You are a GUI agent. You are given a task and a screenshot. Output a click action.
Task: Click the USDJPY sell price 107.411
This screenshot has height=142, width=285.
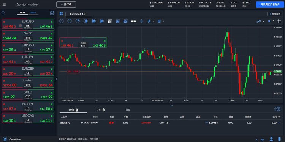(x=9, y=62)
